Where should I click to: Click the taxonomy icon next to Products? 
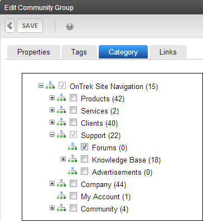click(61, 97)
